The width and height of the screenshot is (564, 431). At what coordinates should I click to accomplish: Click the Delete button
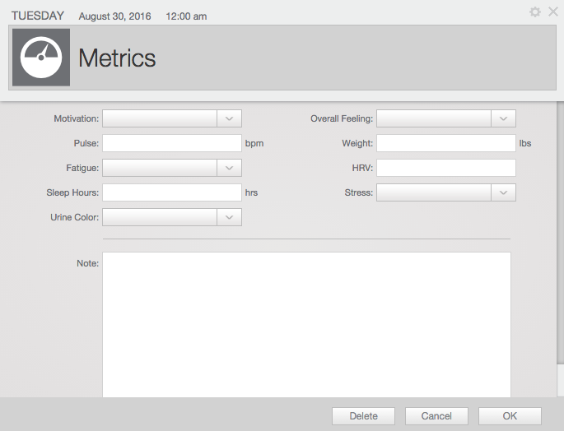(x=363, y=416)
